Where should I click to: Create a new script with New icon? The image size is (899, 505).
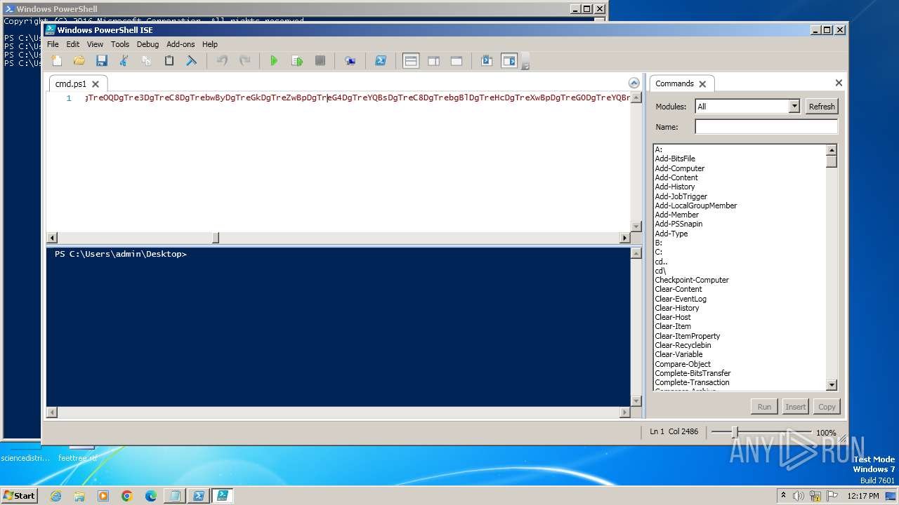pyautogui.click(x=57, y=61)
